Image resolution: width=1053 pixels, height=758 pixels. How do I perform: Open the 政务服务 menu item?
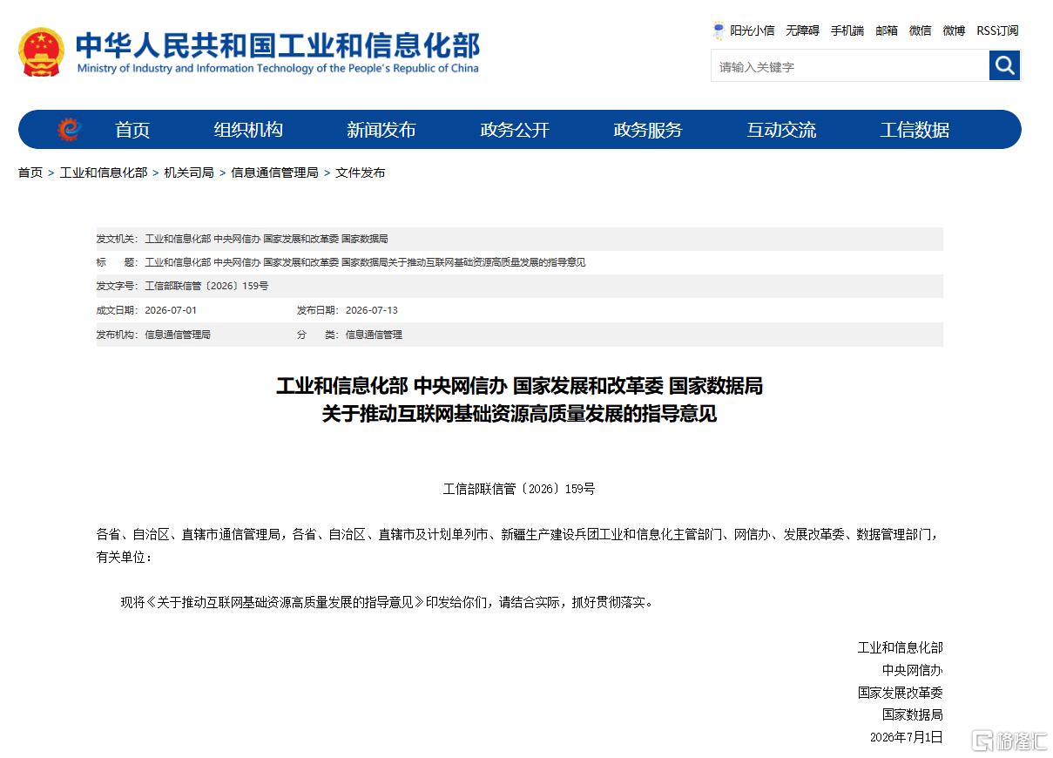[648, 130]
